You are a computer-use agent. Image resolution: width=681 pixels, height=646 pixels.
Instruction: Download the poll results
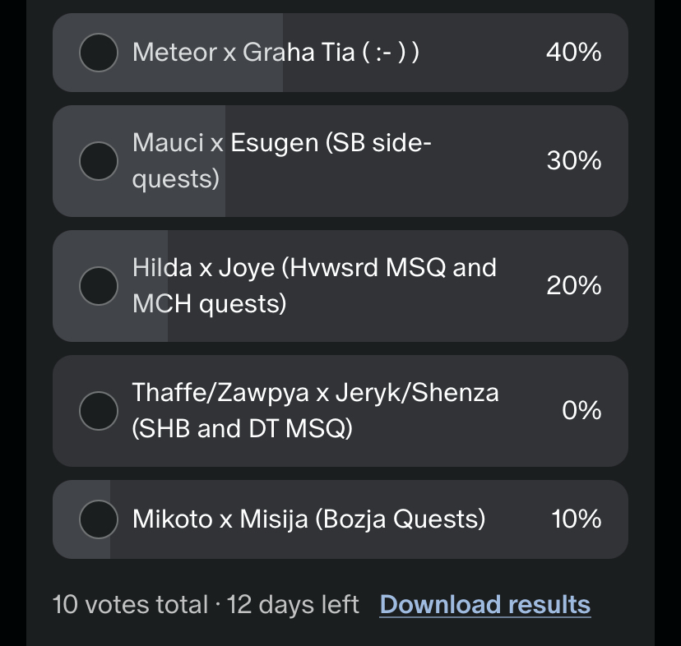coord(484,605)
